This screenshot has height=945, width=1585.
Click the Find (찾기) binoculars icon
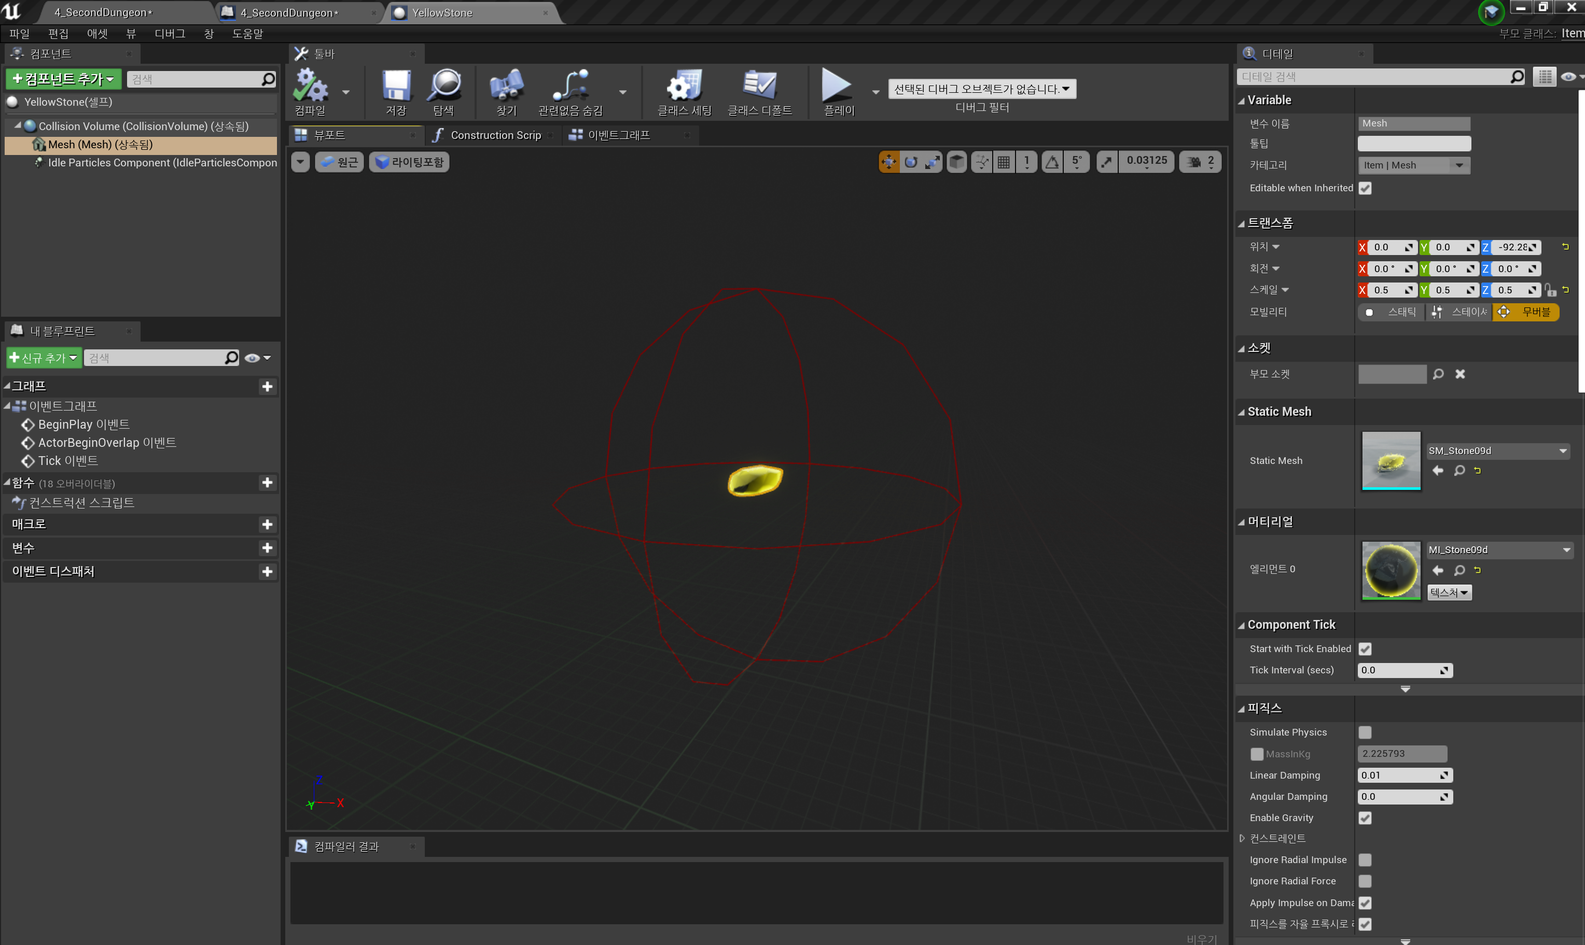pos(506,86)
